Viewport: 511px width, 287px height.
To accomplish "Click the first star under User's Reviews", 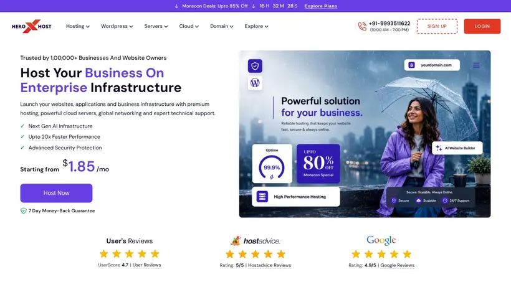I will [x=104, y=253].
